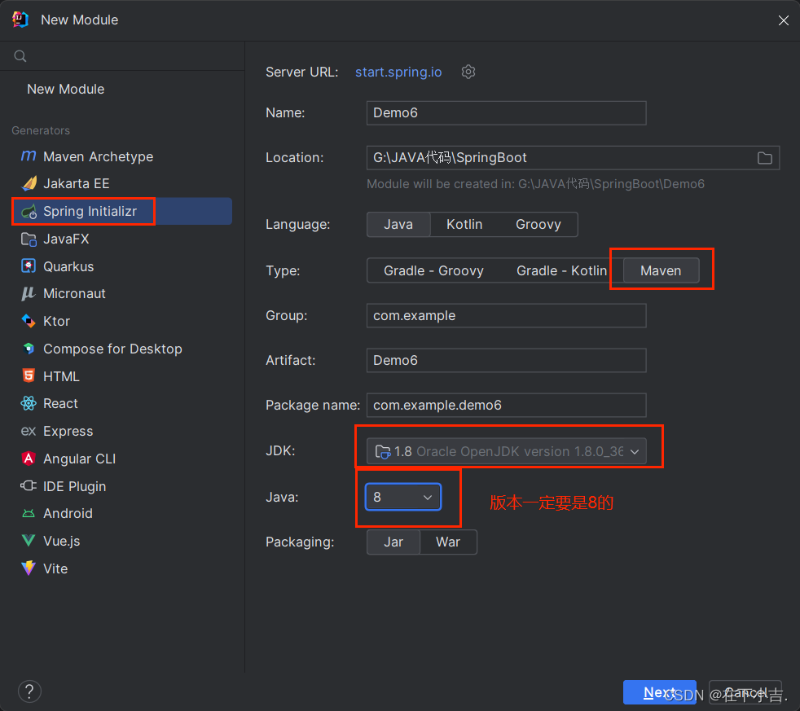Screen dimensions: 800x711
Task: Click the Angular CLI shield icon
Action: 29,459
